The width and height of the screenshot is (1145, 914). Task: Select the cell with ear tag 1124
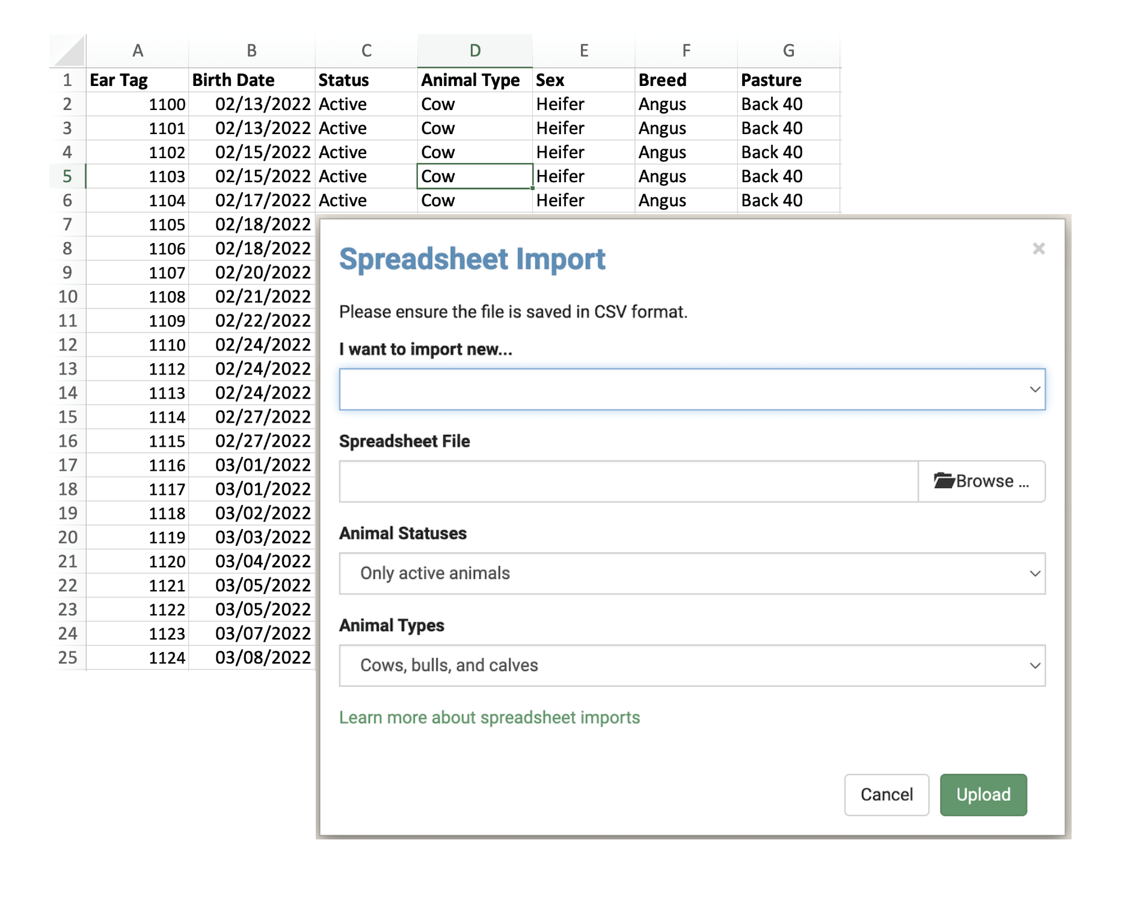(138, 657)
